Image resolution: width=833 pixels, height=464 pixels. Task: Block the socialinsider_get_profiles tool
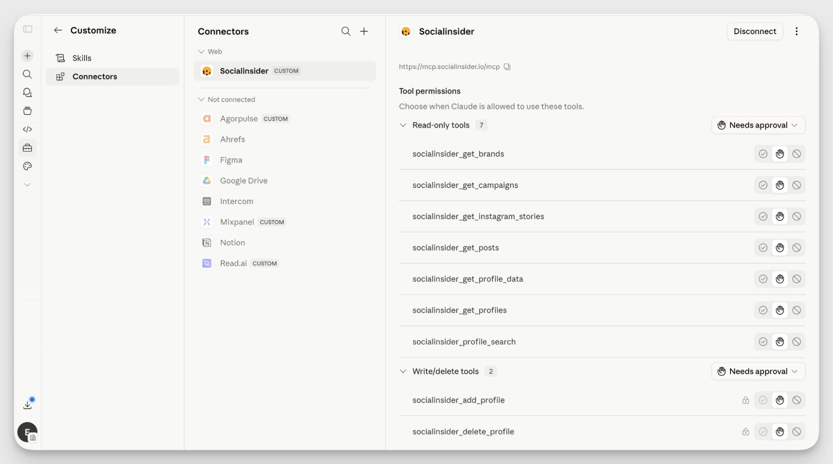coord(796,310)
